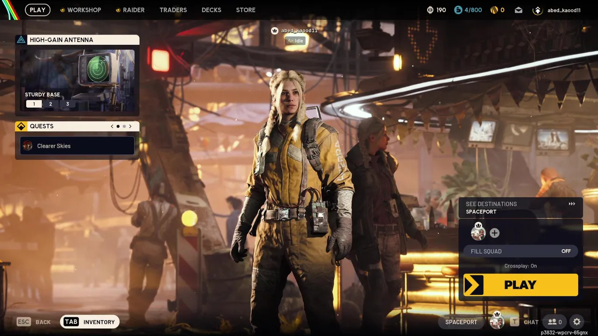Show next quest page with right arrow
598x336 pixels.
point(130,126)
